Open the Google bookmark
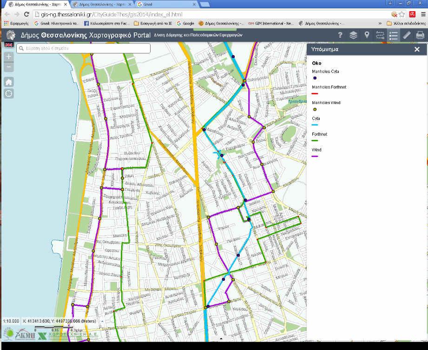Screen dimensions: 428x350 pyautogui.click(x=185, y=24)
